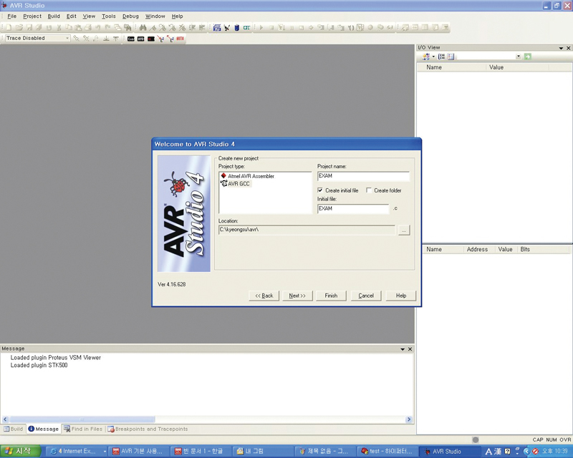Open the Trace Disabled dropdown
This screenshot has width=573, height=458.
coord(67,39)
